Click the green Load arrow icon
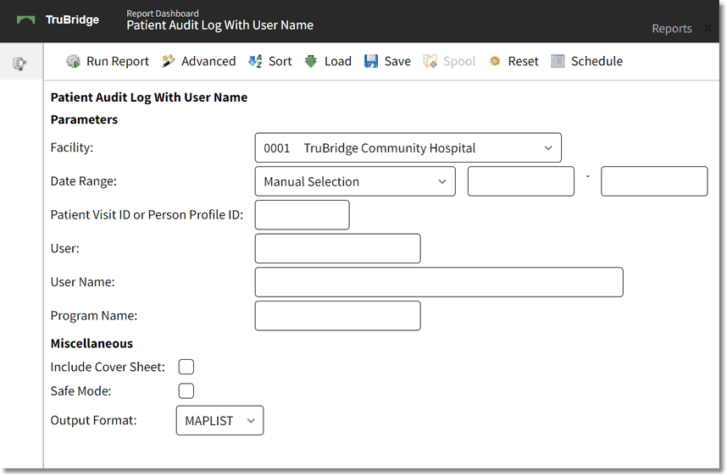This screenshot has height=476, width=727. coord(311,61)
